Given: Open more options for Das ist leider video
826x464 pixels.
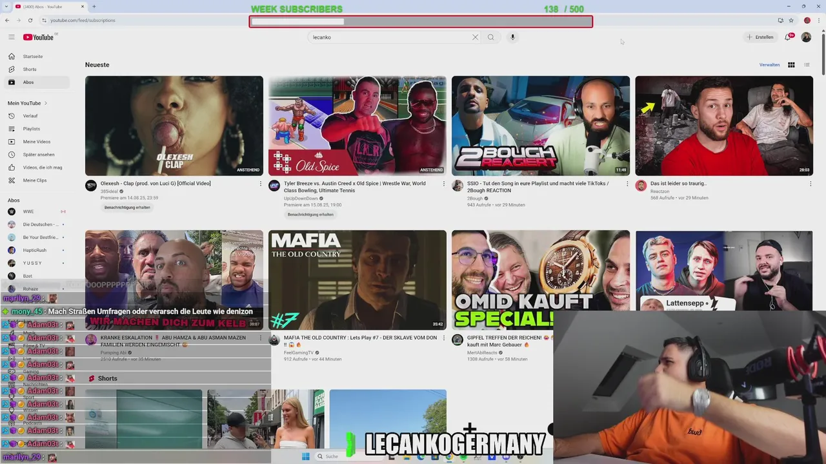Looking at the screenshot, I should 810,184.
